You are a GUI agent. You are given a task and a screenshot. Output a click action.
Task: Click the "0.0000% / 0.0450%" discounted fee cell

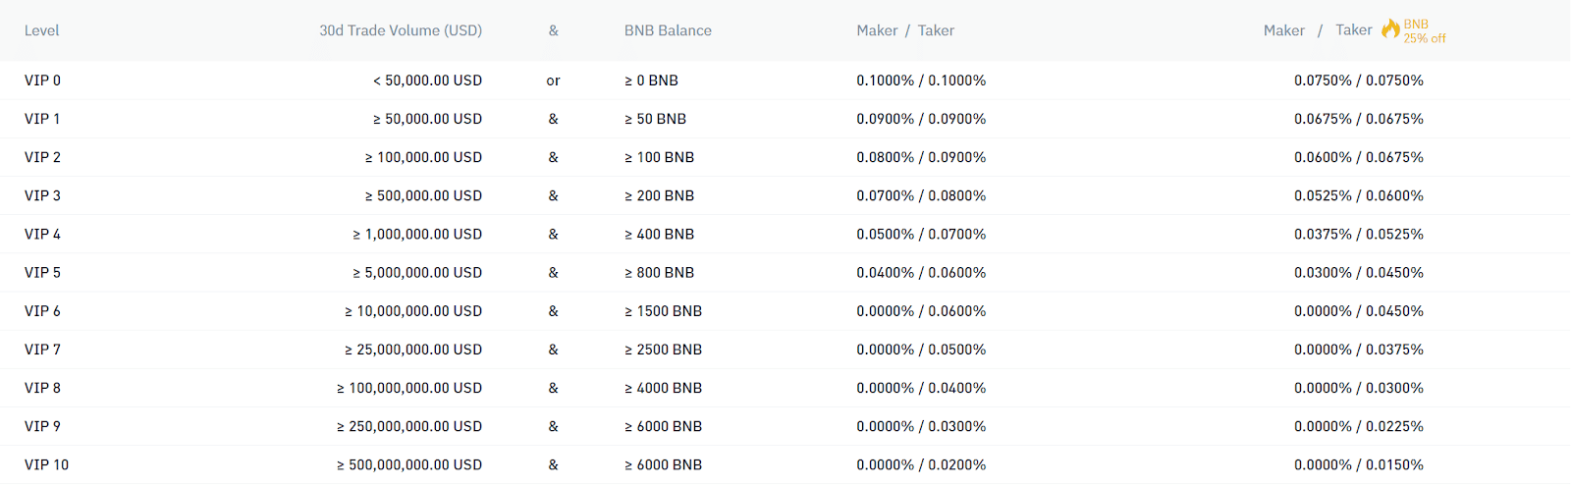[x=1359, y=310]
